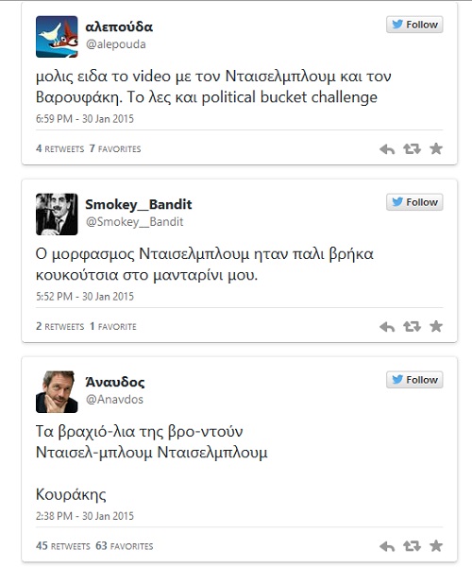Follow the αλεπούδα account
472x567 pixels.
tap(414, 25)
